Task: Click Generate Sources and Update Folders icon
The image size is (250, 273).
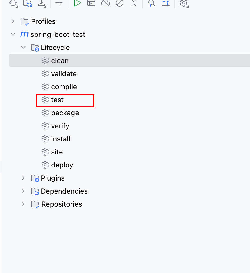Action: [x=27, y=3]
